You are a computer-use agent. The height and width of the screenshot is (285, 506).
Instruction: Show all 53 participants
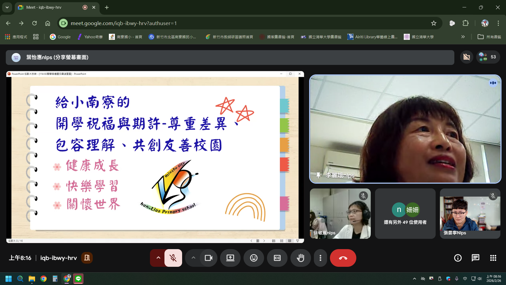point(488,57)
